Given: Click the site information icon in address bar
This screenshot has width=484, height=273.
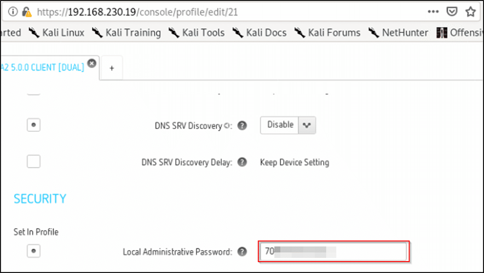Looking at the screenshot, I should (12, 11).
